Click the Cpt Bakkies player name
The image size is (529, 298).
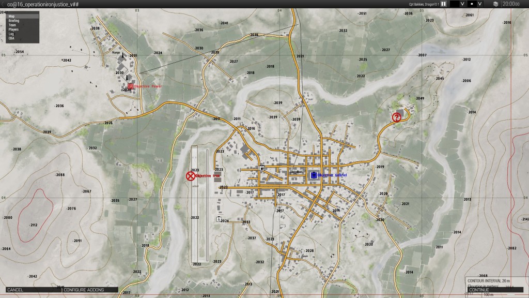click(424, 4)
